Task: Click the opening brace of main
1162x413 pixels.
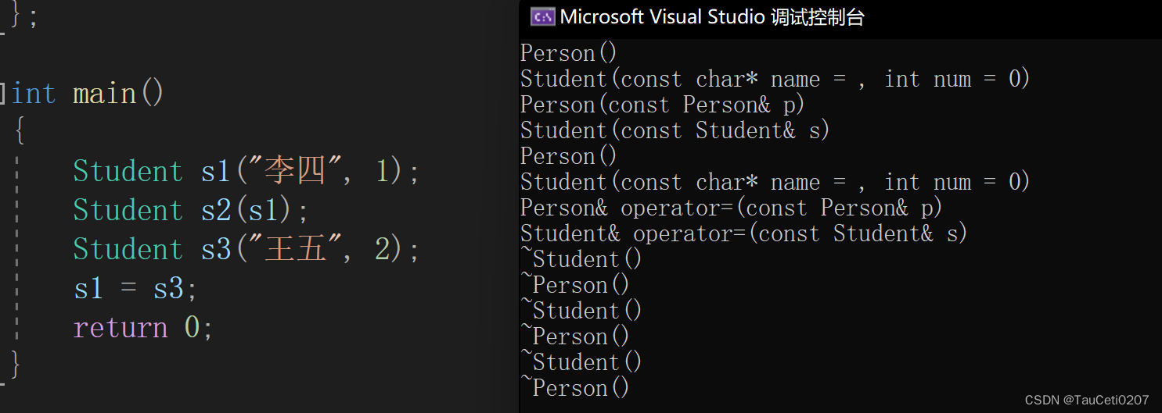Action: [x=20, y=132]
